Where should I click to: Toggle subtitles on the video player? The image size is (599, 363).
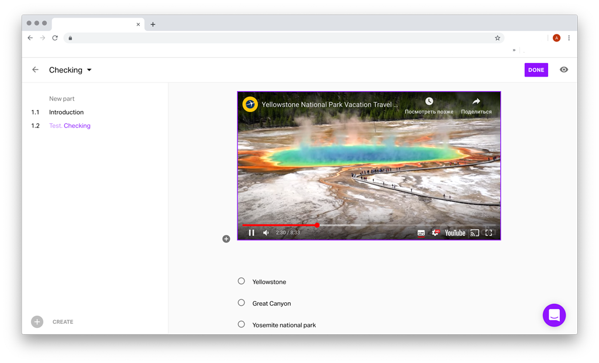[421, 233]
